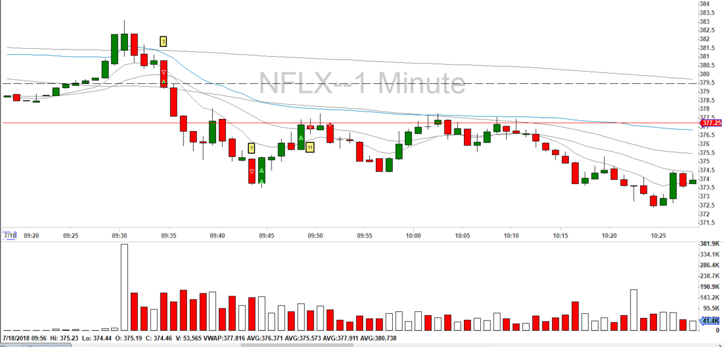The width and height of the screenshot is (724, 347).
Task: Select the tallest 09:30 volume bar
Action: [124, 287]
